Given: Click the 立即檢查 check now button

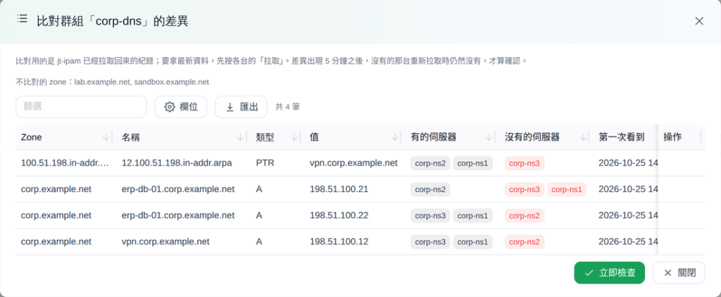Looking at the screenshot, I should 609,272.
